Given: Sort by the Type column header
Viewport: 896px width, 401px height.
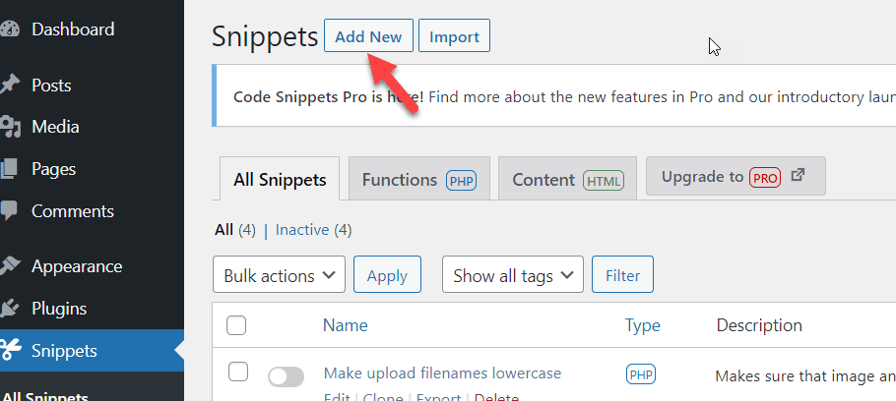Looking at the screenshot, I should click(642, 325).
